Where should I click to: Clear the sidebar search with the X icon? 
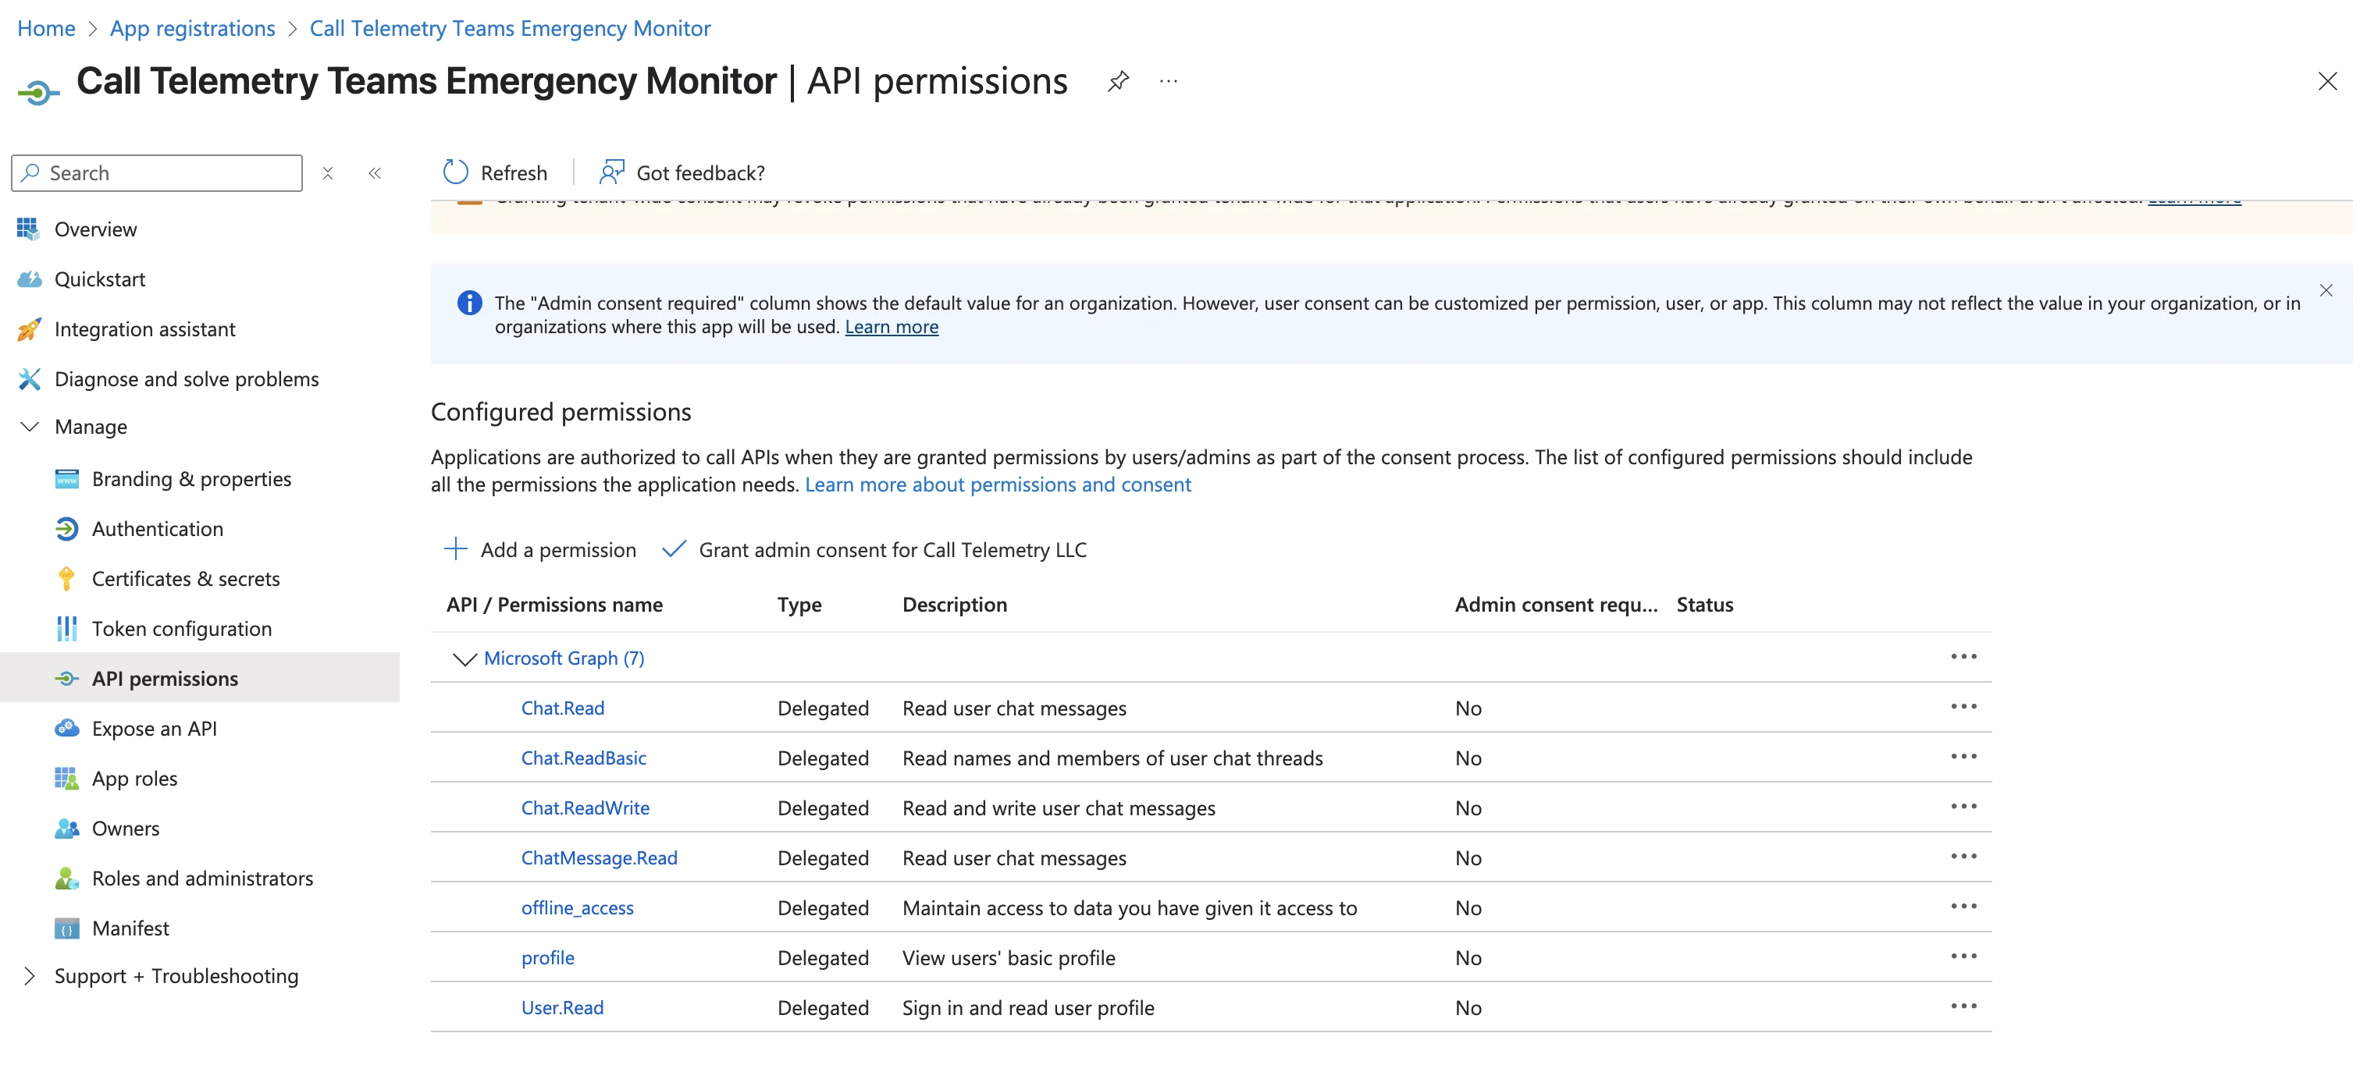(x=328, y=172)
